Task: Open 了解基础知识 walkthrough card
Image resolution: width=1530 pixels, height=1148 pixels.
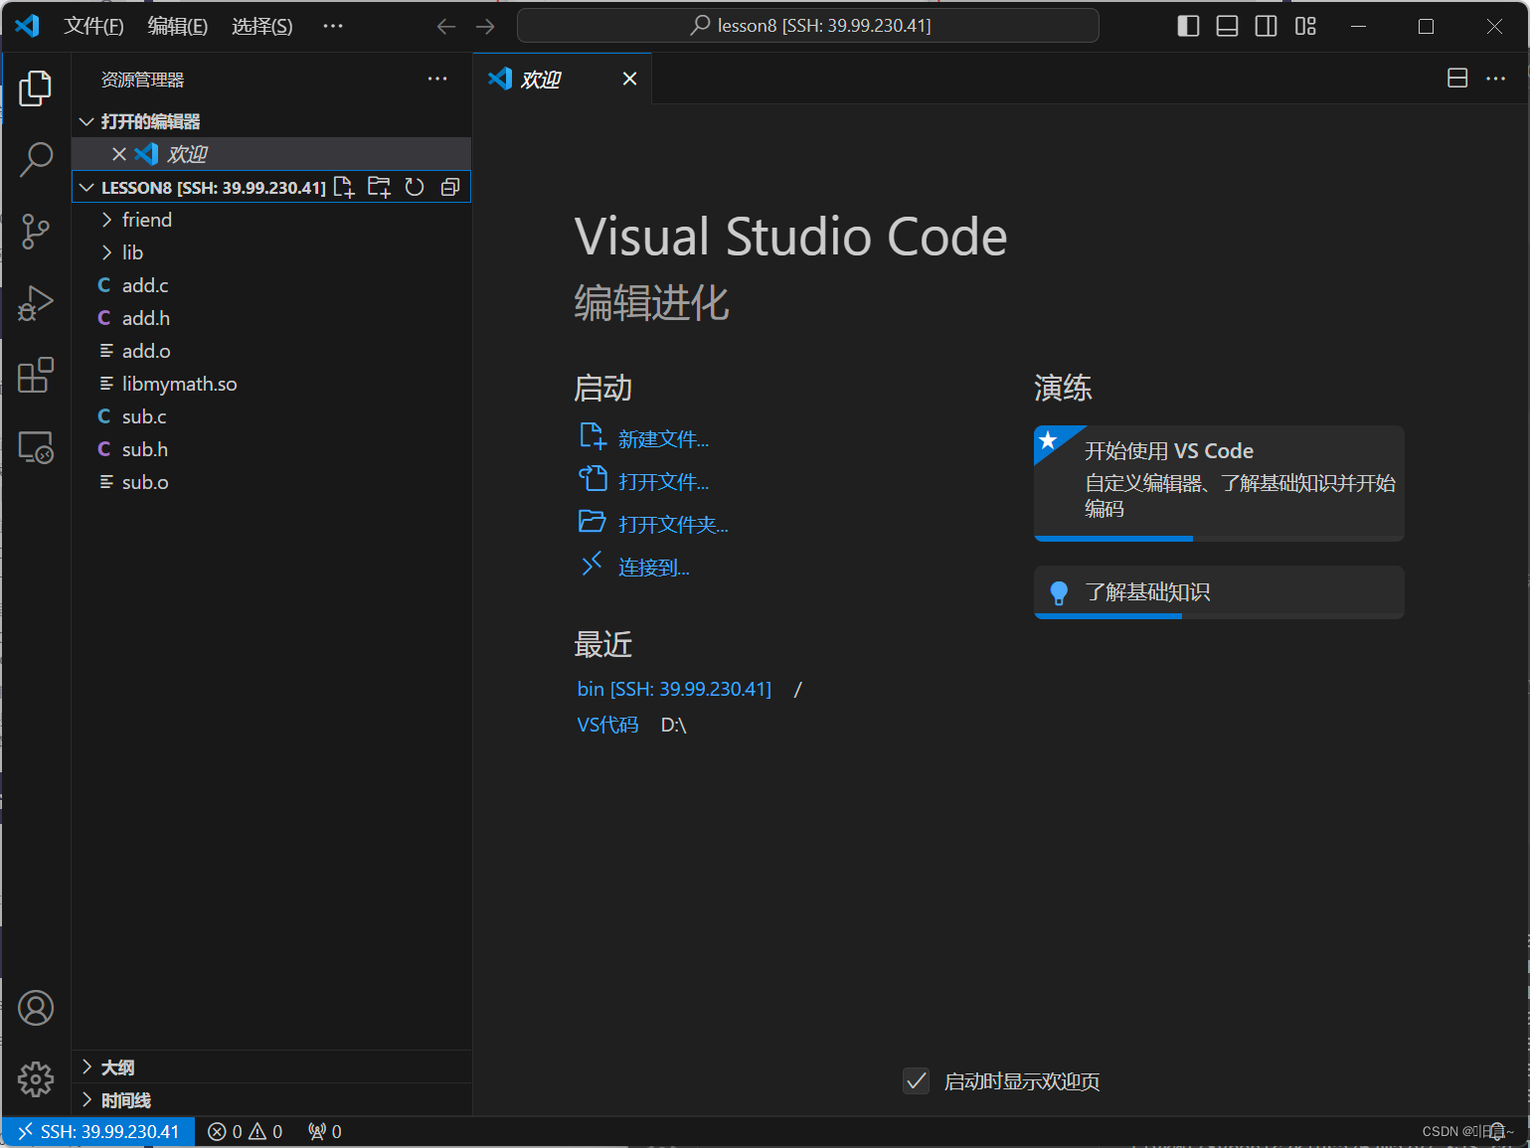Action: pyautogui.click(x=1219, y=592)
